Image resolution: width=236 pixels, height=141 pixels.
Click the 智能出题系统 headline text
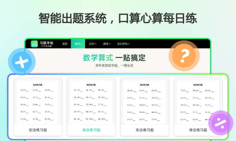(72, 18)
